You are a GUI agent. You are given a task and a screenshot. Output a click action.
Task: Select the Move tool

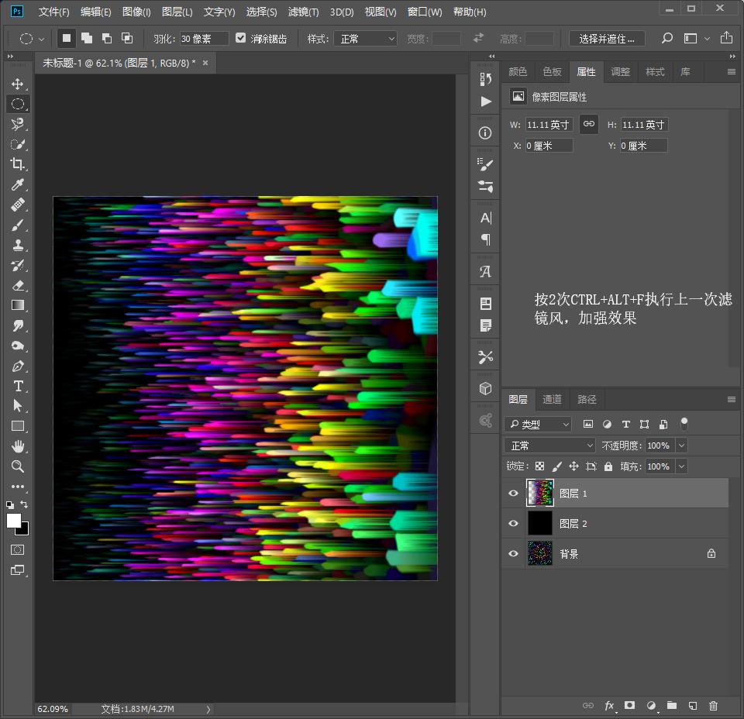coord(17,84)
